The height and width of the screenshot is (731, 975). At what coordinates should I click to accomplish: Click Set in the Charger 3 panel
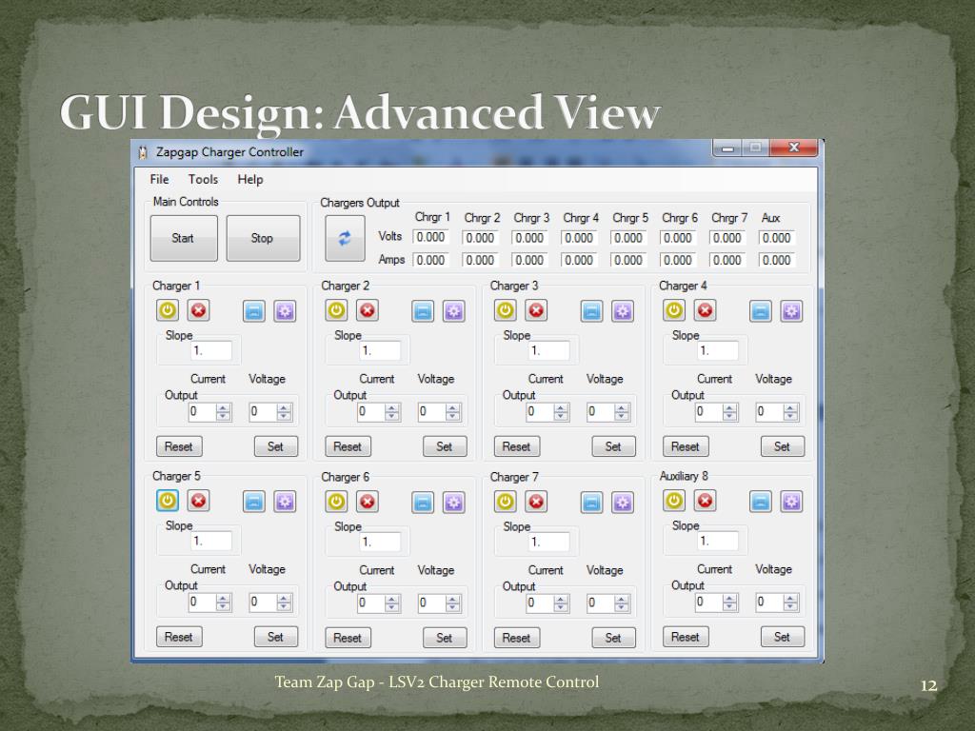(614, 446)
